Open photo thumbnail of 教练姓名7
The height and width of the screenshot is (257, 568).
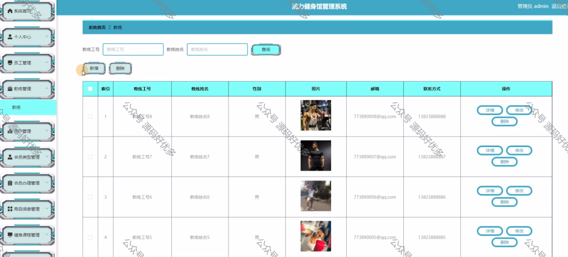[x=316, y=155]
